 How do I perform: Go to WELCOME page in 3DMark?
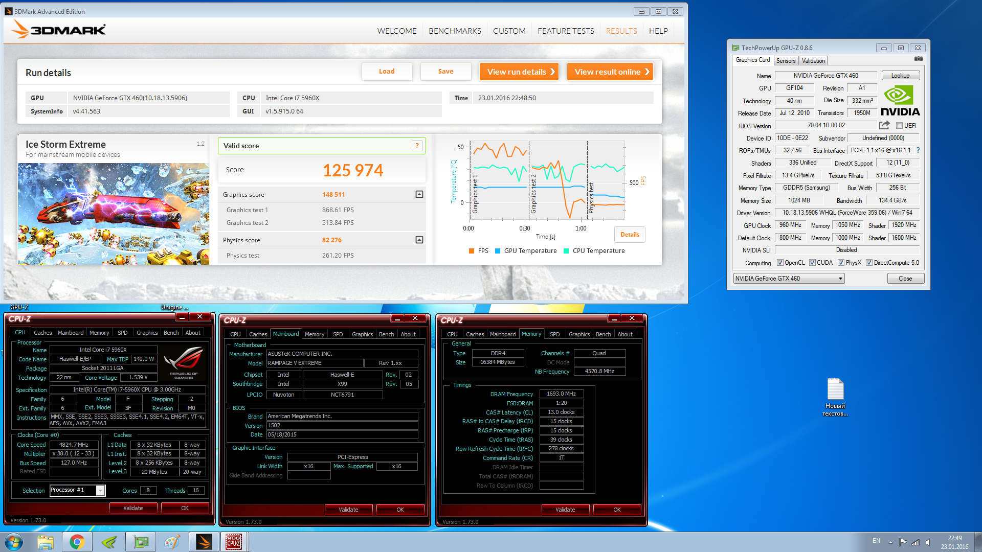(397, 31)
